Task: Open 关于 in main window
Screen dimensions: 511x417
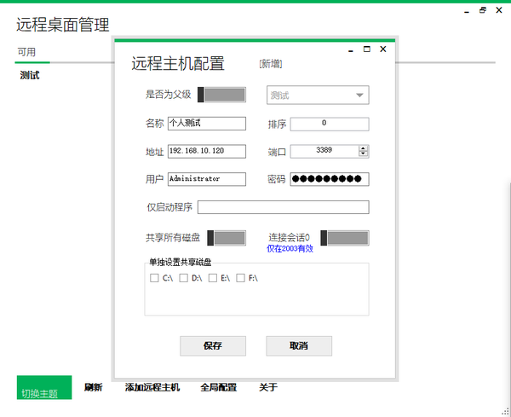Action: tap(268, 387)
